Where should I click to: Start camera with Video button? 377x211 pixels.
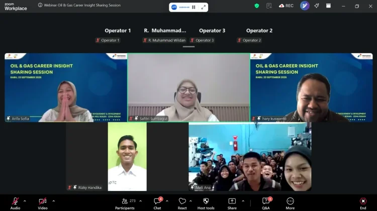coord(43,203)
